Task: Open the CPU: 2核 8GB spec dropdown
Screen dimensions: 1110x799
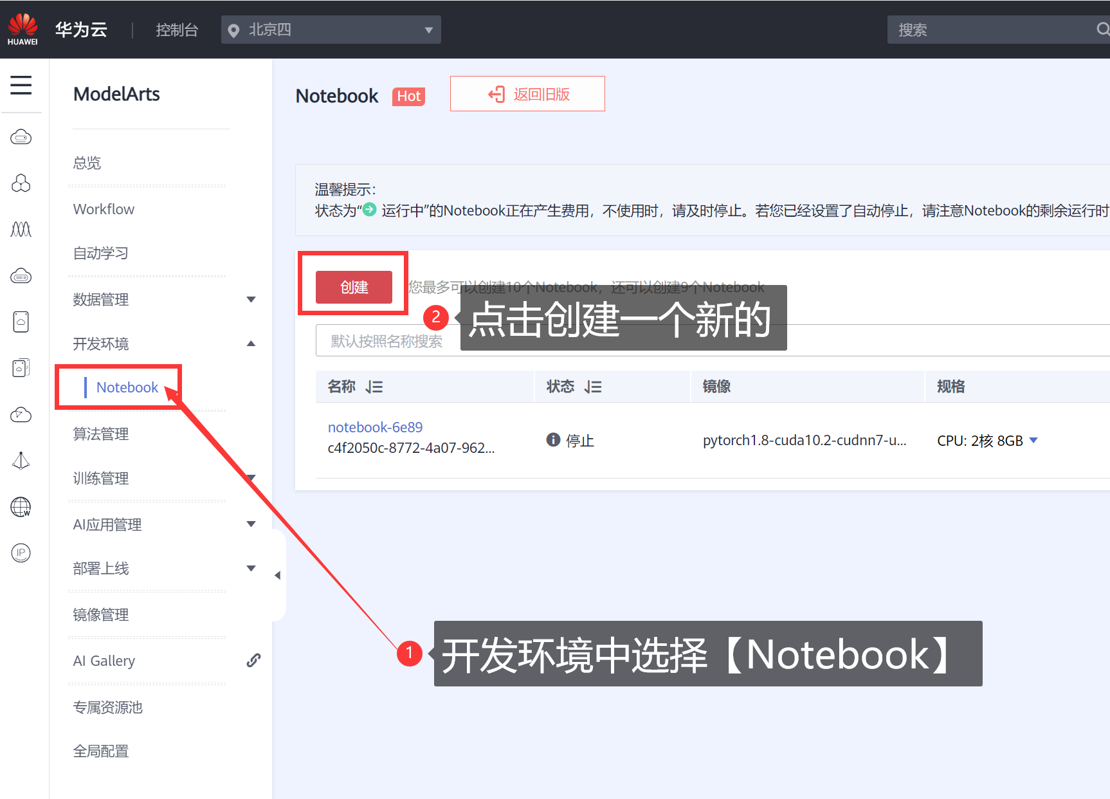Action: point(1033,440)
